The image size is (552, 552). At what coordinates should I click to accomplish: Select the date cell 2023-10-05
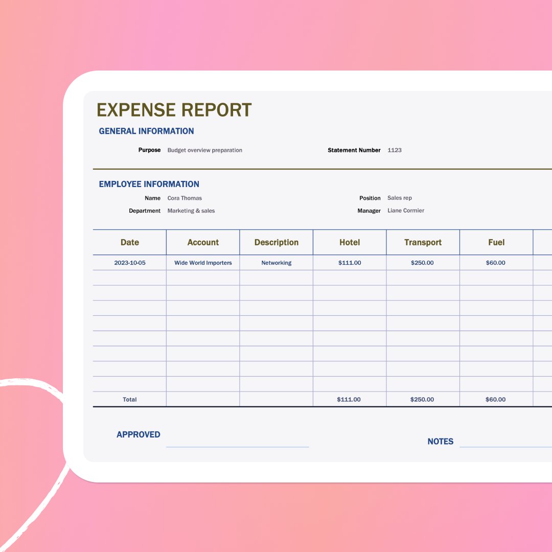pos(129,263)
